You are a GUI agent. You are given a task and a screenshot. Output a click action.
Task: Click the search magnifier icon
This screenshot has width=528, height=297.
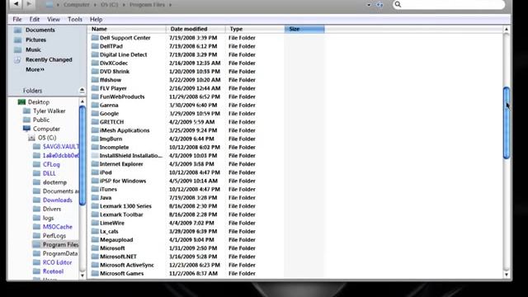coord(398,4)
